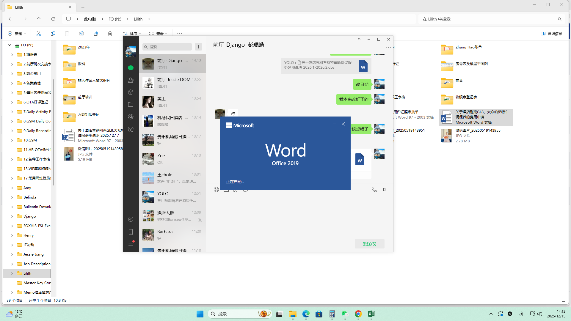Open the YOLO chat conversation

coord(172,197)
